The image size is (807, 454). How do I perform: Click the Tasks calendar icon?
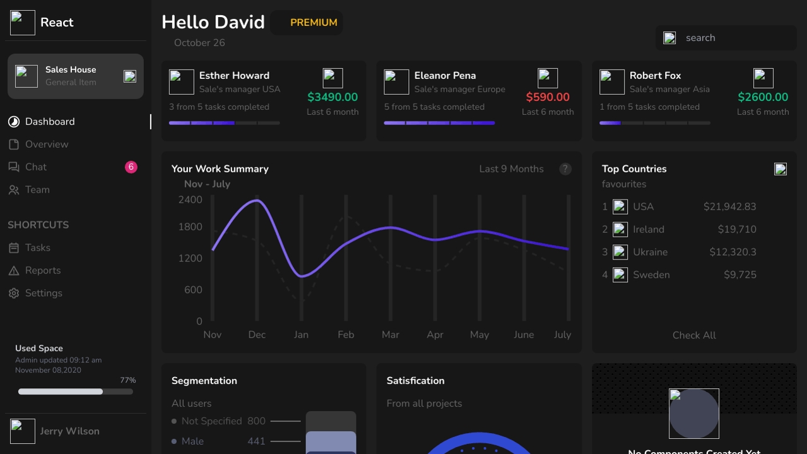[14, 248]
